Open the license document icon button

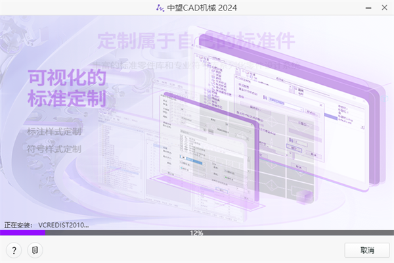[35, 250]
